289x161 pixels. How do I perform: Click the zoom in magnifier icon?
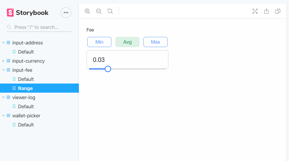coord(87,11)
